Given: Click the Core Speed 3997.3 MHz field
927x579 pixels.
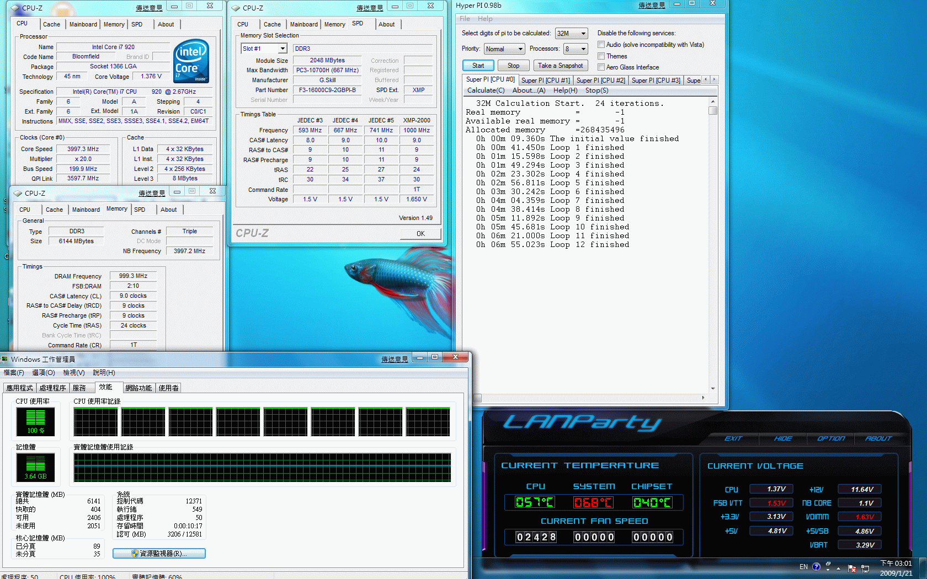Looking at the screenshot, I should click(83, 149).
